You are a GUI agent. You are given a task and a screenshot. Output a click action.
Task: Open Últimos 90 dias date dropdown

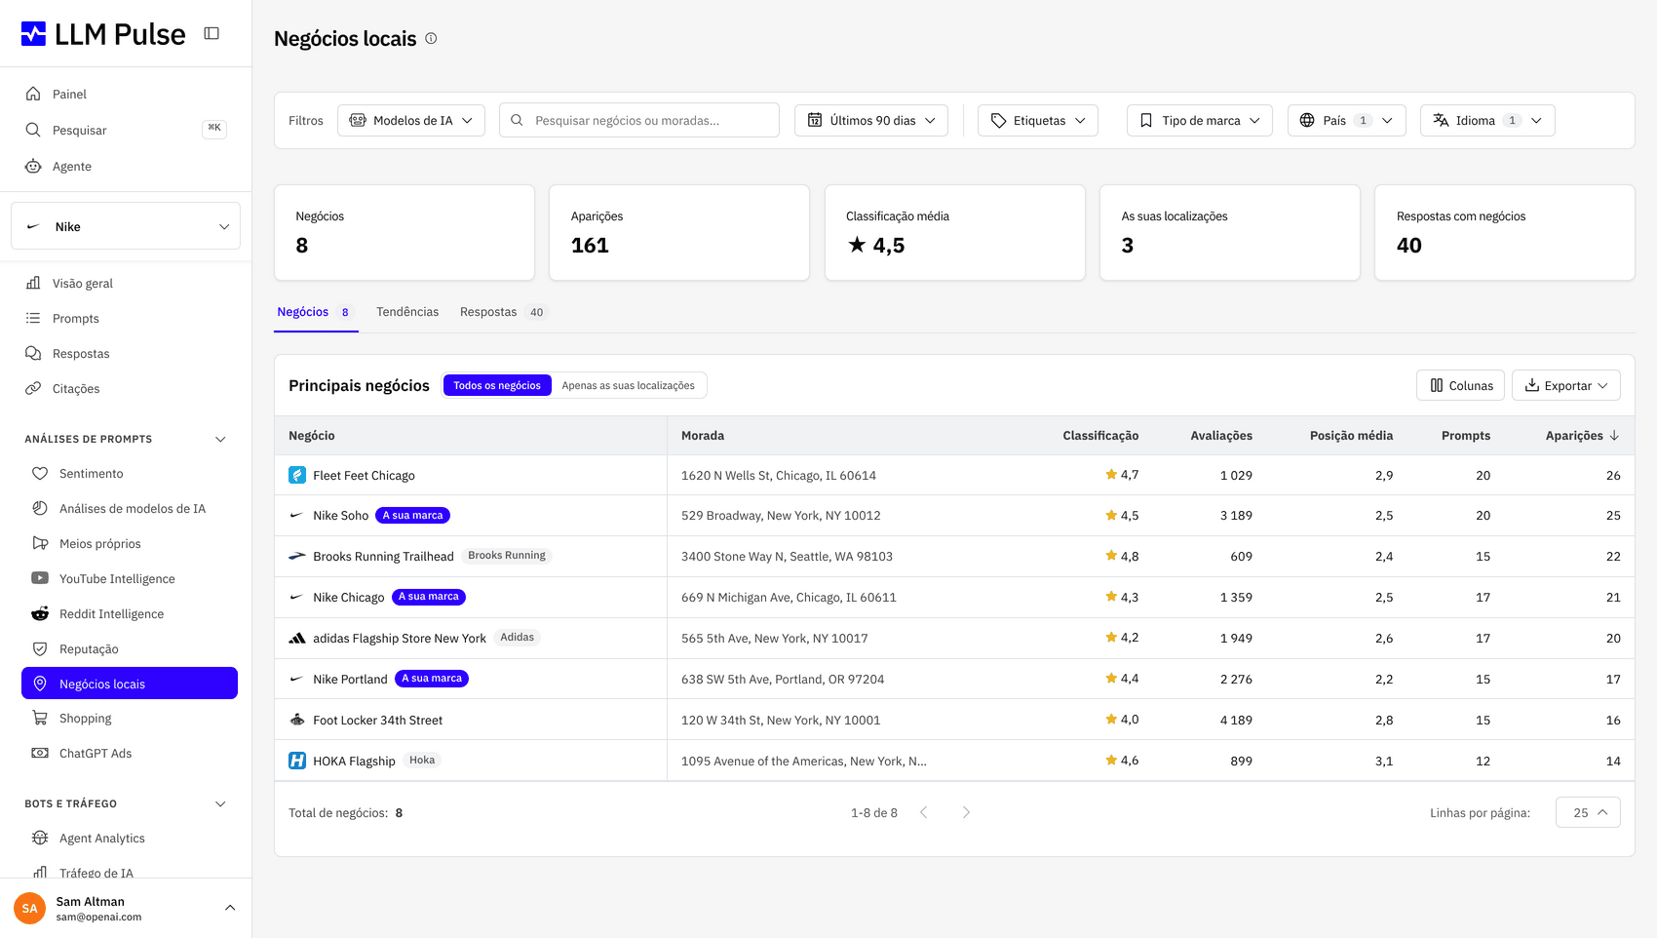(871, 120)
